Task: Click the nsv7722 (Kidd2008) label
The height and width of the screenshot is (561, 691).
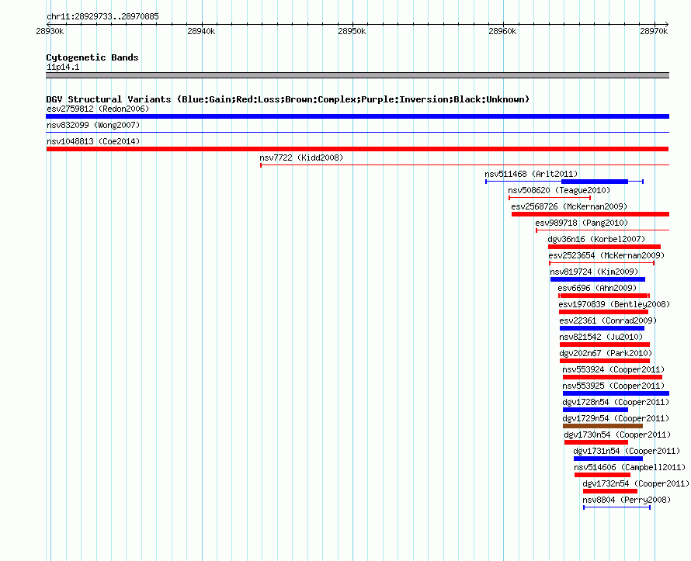Action: click(x=301, y=158)
